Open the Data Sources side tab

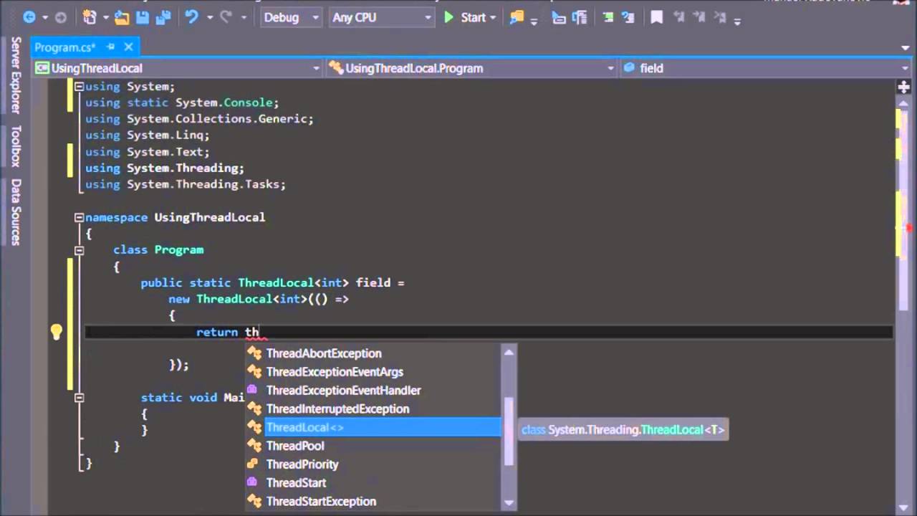point(16,212)
